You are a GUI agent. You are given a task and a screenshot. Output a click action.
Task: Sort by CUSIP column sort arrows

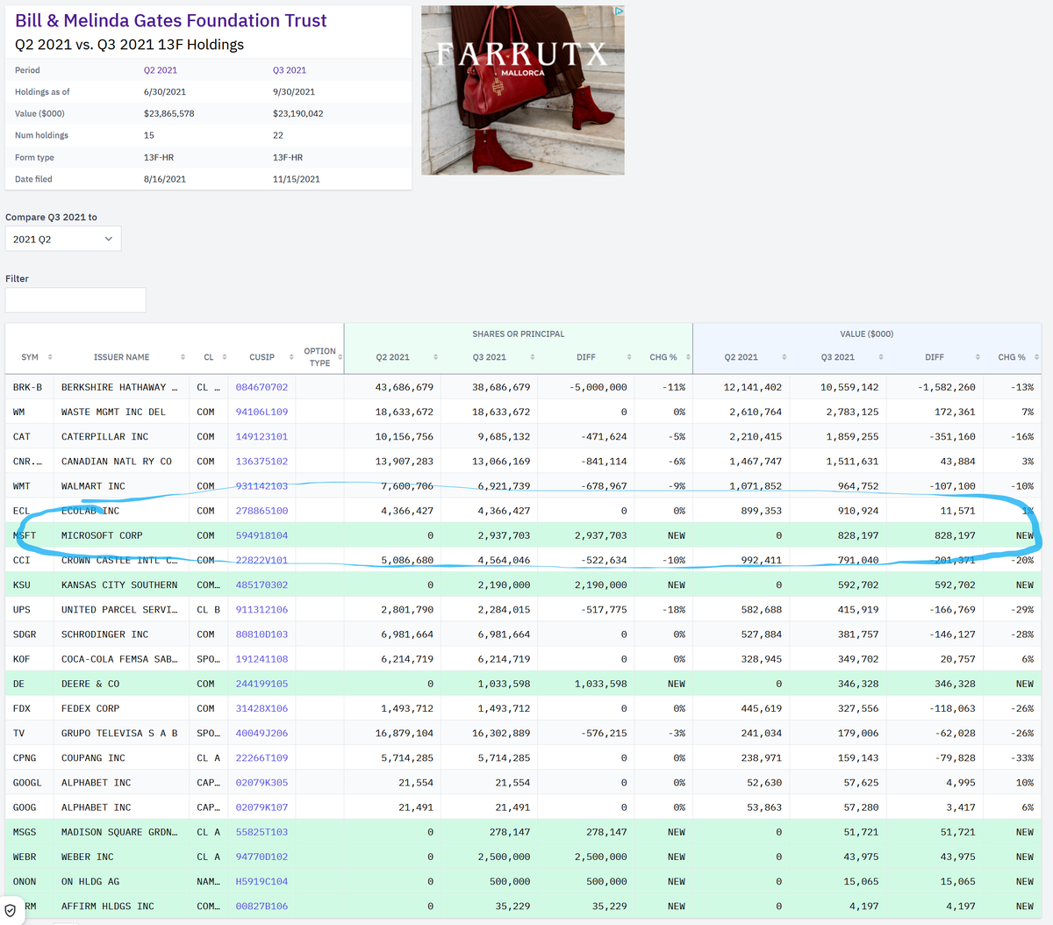291,357
